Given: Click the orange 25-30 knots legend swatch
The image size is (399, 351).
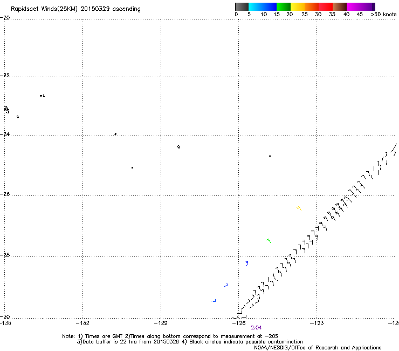Looking at the screenshot, I should 312,6.
